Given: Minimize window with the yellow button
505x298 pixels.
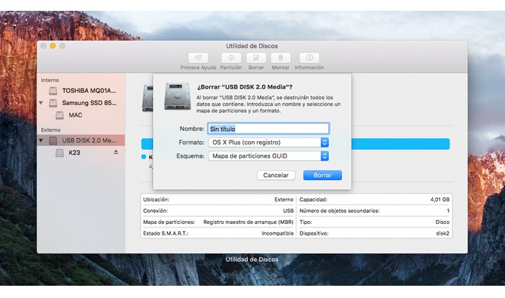Looking at the screenshot, I should coord(53,46).
